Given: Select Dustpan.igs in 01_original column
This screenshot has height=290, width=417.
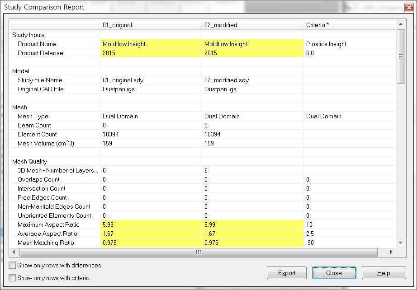Looking at the screenshot, I should pyautogui.click(x=151, y=89).
